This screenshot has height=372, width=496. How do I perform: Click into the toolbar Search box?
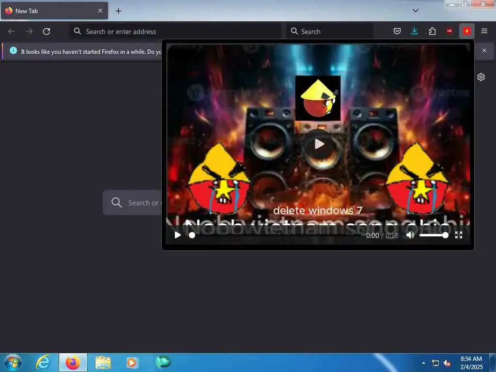pos(330,31)
